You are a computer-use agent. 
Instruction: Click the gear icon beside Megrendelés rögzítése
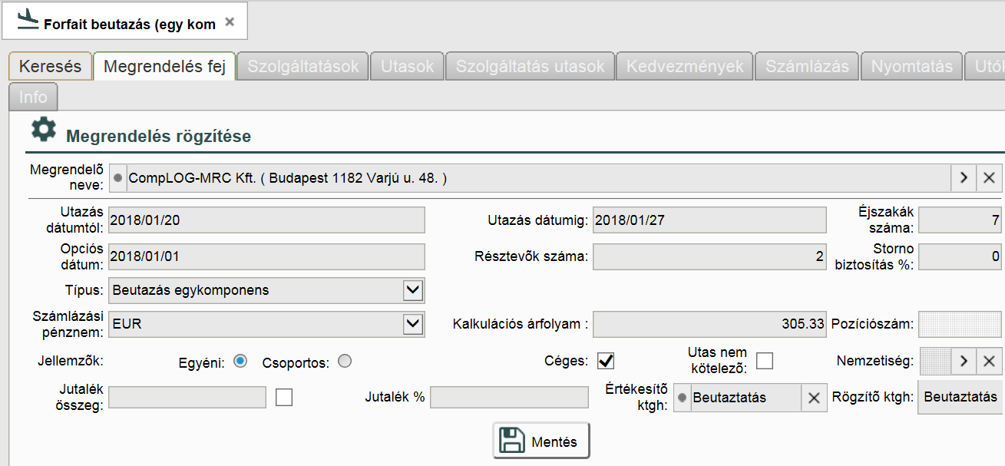tap(43, 130)
